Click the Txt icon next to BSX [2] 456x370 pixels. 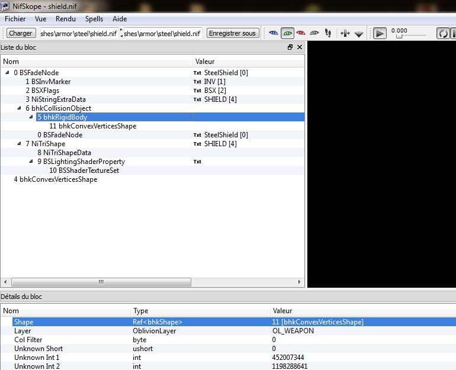197,91
